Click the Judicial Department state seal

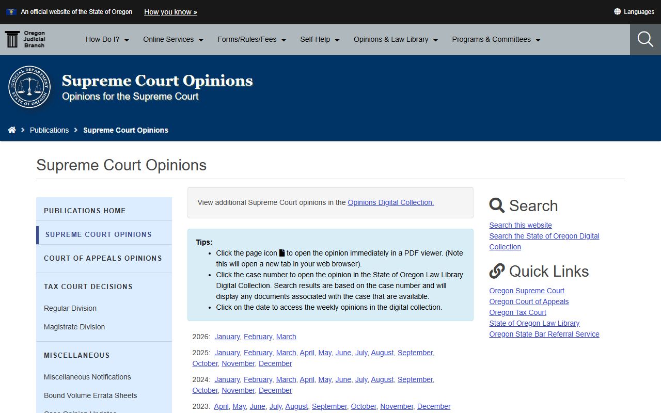click(x=29, y=87)
